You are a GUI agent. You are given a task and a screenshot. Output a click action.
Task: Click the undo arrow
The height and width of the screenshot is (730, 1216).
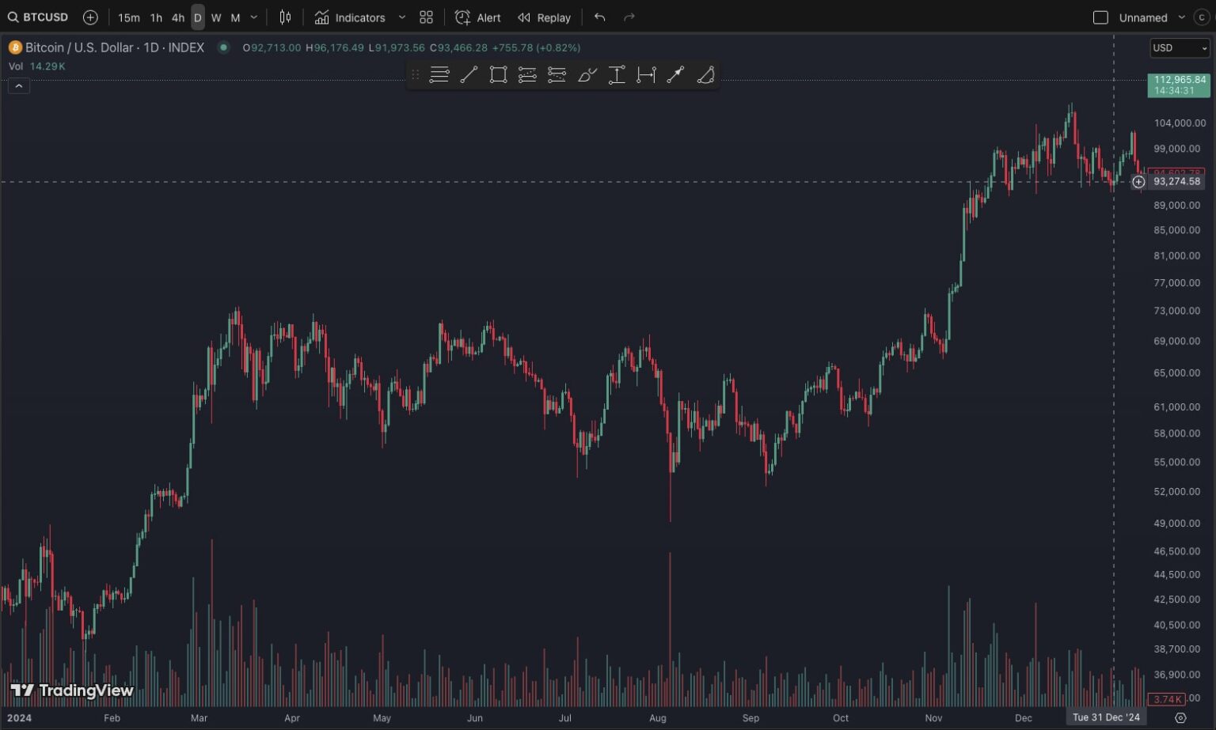coord(600,17)
